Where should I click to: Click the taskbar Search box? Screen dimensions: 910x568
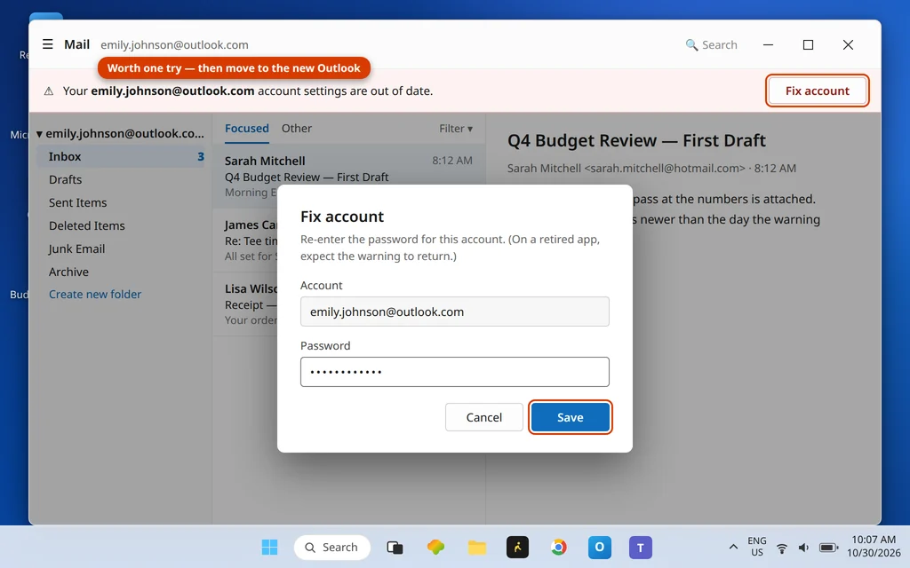tap(332, 547)
